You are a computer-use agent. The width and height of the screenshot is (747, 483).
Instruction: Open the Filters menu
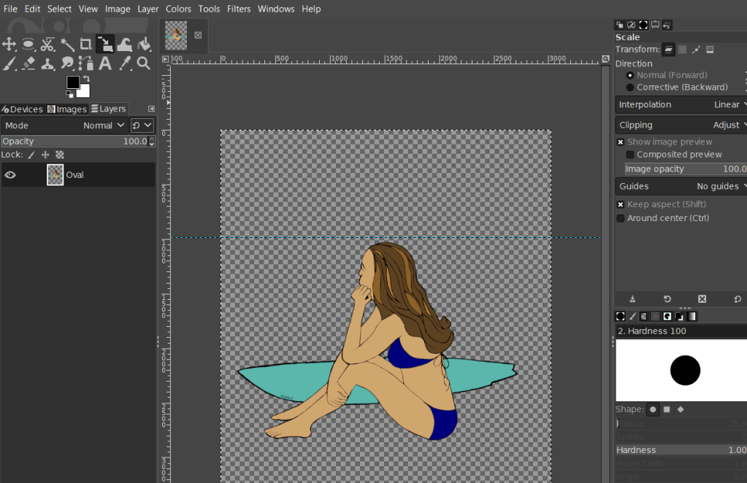238,9
